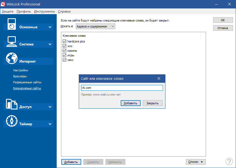Uncheck the 'hardcore pics' keyword
Viewport: 236px width, 168px height.
65,41
